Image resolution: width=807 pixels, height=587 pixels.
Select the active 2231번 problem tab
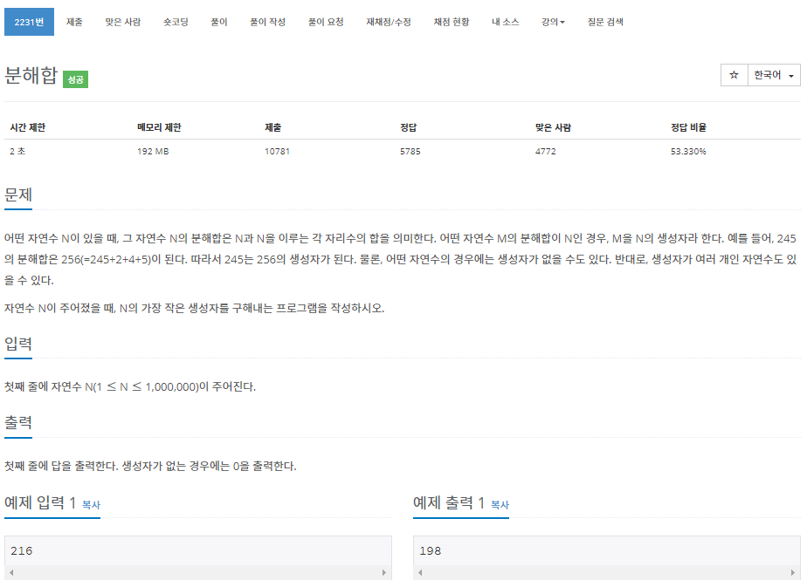(x=29, y=22)
